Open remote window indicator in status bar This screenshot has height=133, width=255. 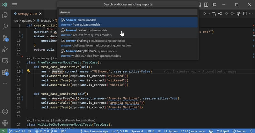click(3, 131)
